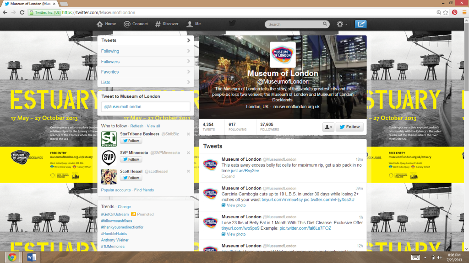Open #GetOnUstream promoted trend

pos(115,215)
